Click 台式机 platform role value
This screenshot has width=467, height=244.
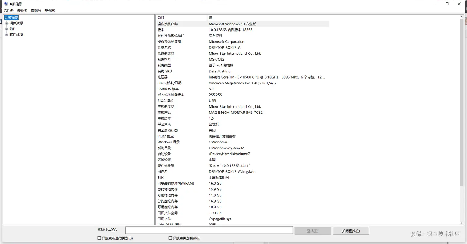click(214, 124)
